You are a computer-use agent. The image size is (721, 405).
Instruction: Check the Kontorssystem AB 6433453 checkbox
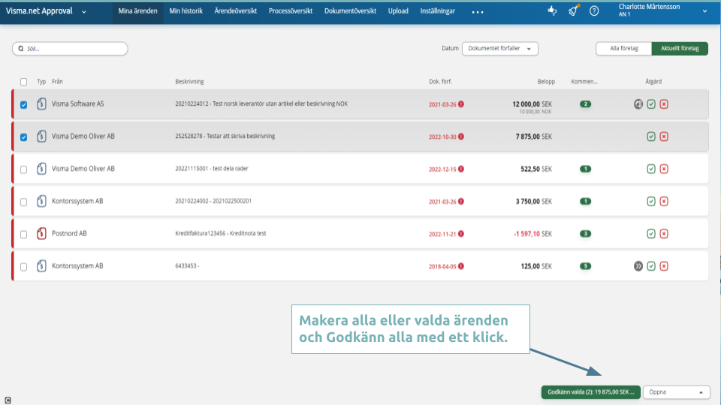[x=23, y=266]
